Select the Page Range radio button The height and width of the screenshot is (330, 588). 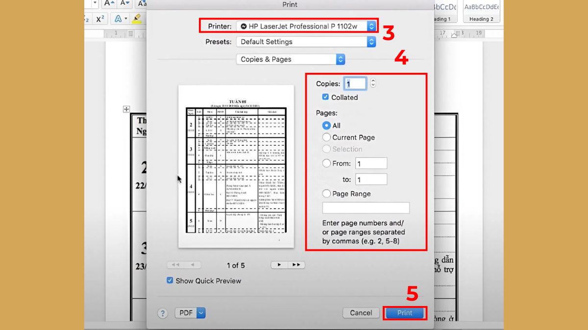[326, 194]
